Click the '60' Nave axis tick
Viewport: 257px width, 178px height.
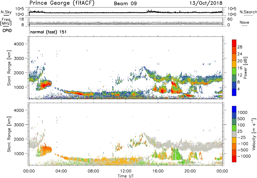click(x=230, y=19)
